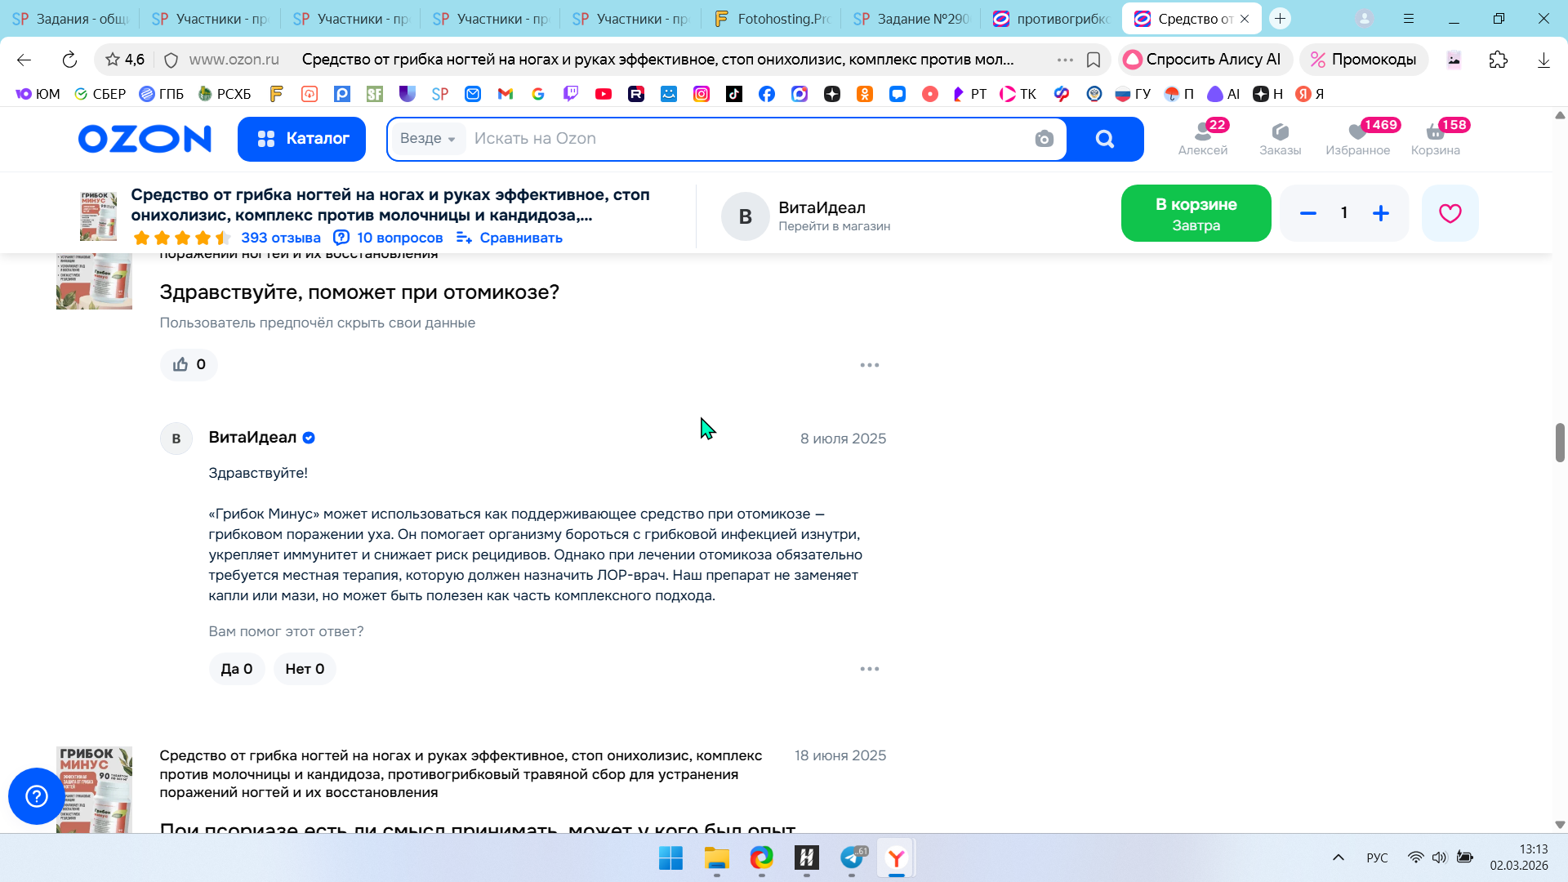Open three-dot menu under the question
The height and width of the screenshot is (882, 1568).
869,365
